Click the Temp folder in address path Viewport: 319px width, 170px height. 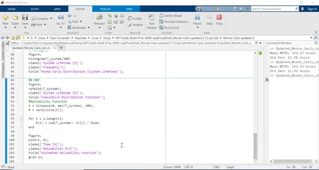click(x=106, y=38)
